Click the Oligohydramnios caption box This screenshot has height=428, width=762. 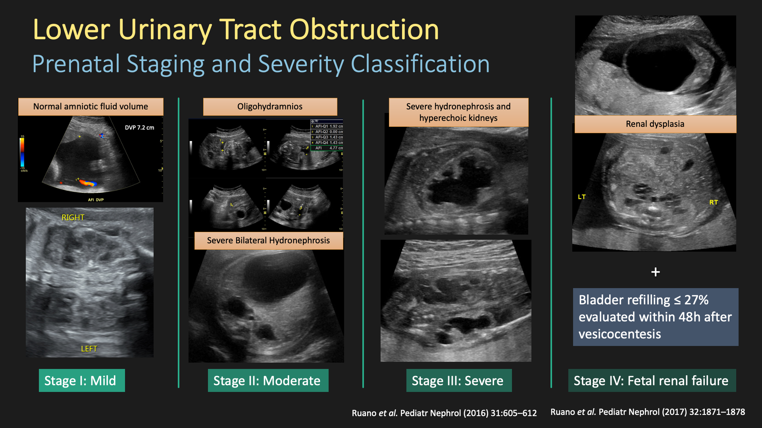tap(270, 107)
